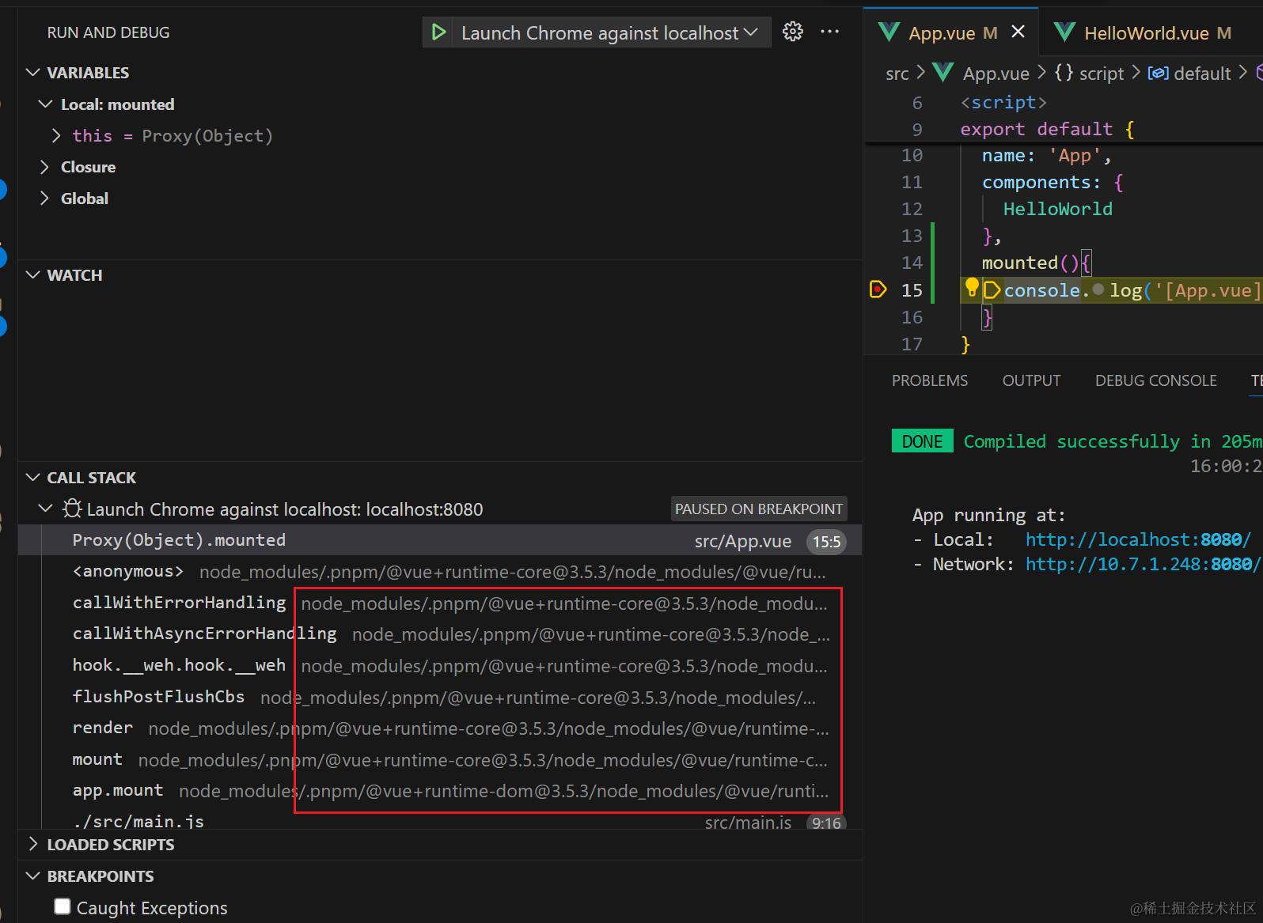Viewport: 1263px width, 923px height.
Task: Open the launch configuration dropdown
Action: click(x=611, y=32)
